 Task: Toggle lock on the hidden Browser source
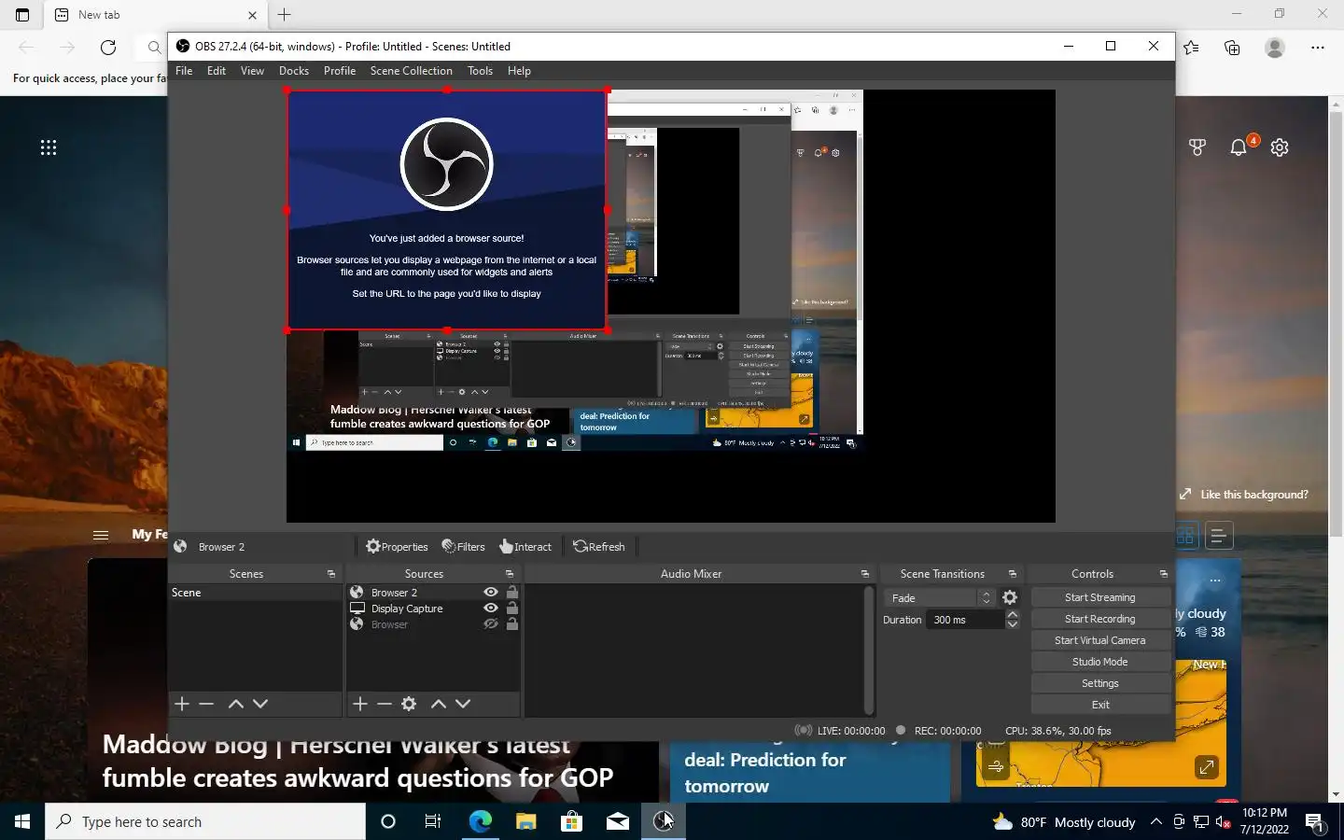point(511,624)
